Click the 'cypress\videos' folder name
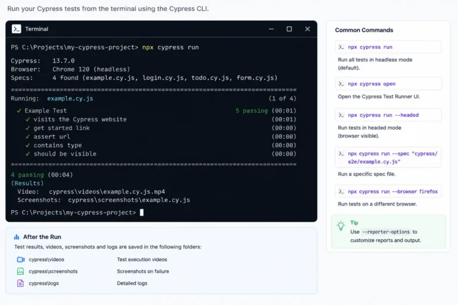 pos(47,260)
